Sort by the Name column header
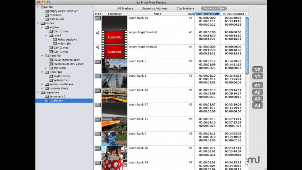The height and width of the screenshot is (170, 302). [157, 14]
